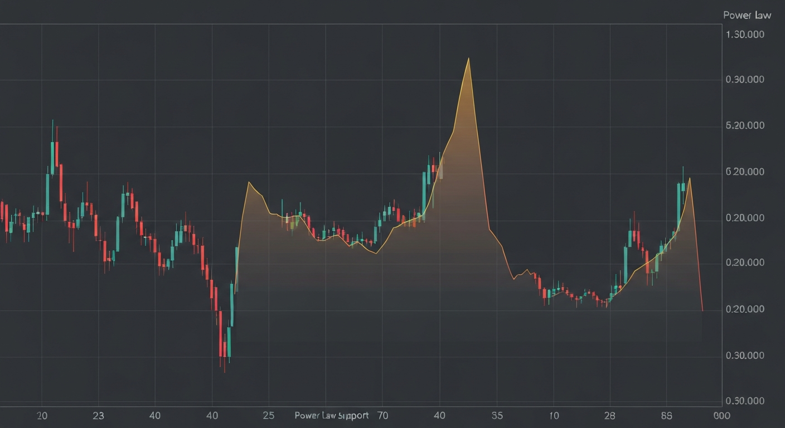Select the Power Law Support label on the time axis
785x428 pixels.
pyautogui.click(x=332, y=415)
